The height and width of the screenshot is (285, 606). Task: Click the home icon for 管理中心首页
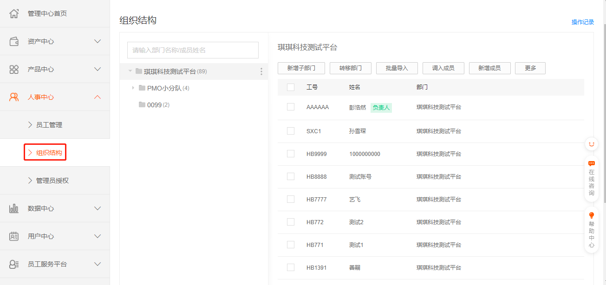[14, 13]
